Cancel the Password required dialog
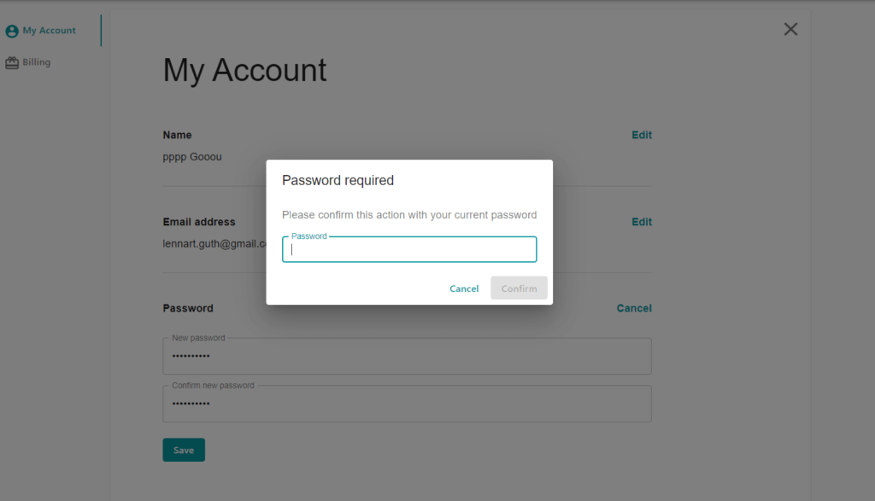Viewport: 875px width, 501px height. click(x=464, y=288)
